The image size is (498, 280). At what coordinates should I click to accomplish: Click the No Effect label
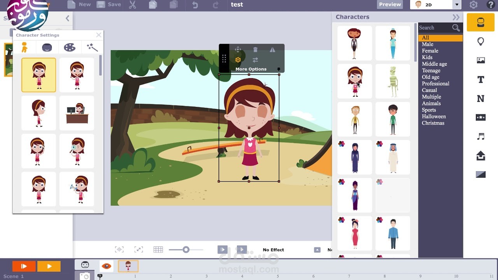[274, 250]
